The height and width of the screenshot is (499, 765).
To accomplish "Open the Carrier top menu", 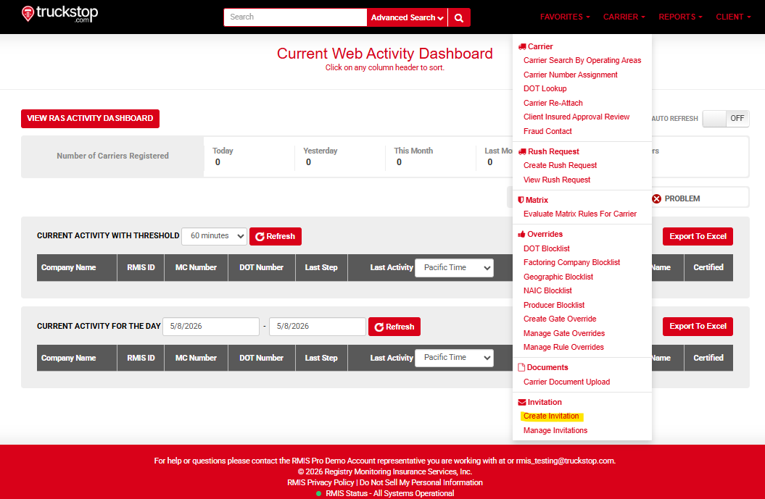I will [x=624, y=17].
